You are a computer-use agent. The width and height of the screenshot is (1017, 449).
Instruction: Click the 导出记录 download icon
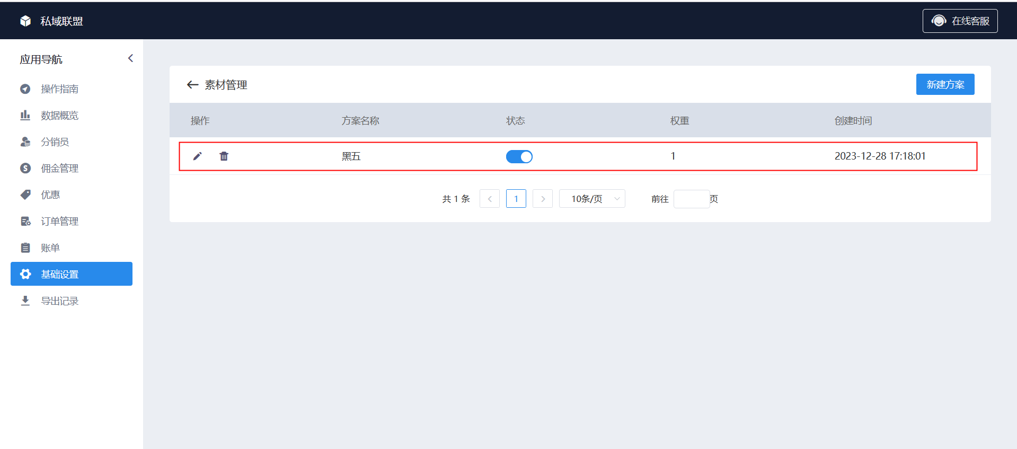click(25, 301)
